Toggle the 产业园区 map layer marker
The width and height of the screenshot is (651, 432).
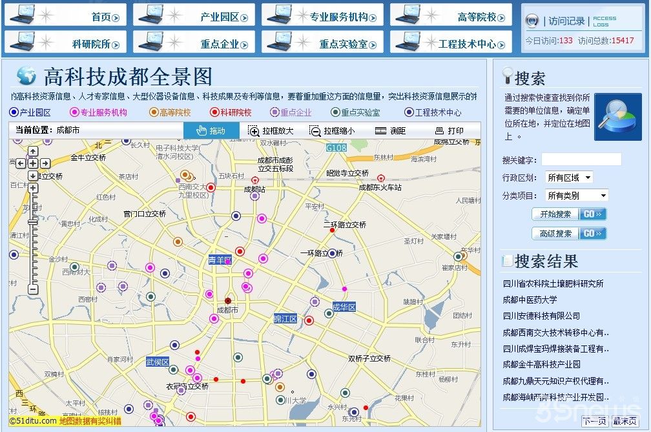(x=14, y=112)
